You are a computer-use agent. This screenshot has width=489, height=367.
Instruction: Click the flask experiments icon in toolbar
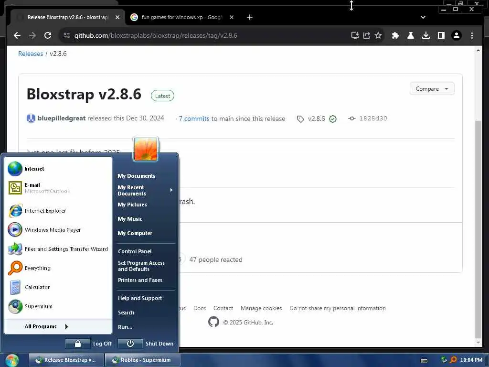point(410,35)
